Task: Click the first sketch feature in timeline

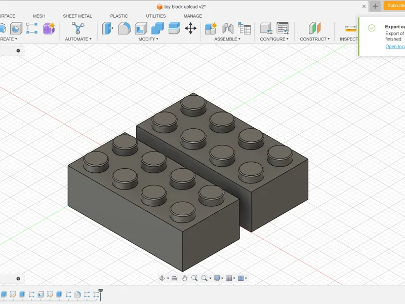Action: click(13, 294)
